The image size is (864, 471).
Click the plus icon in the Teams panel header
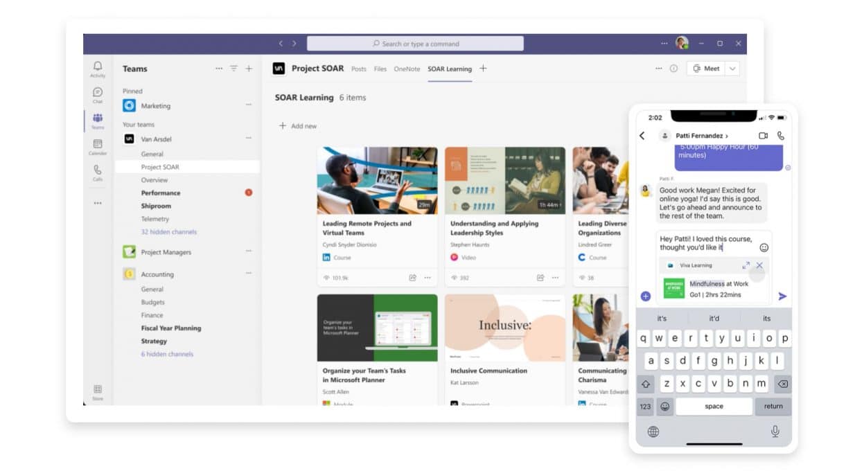(249, 69)
